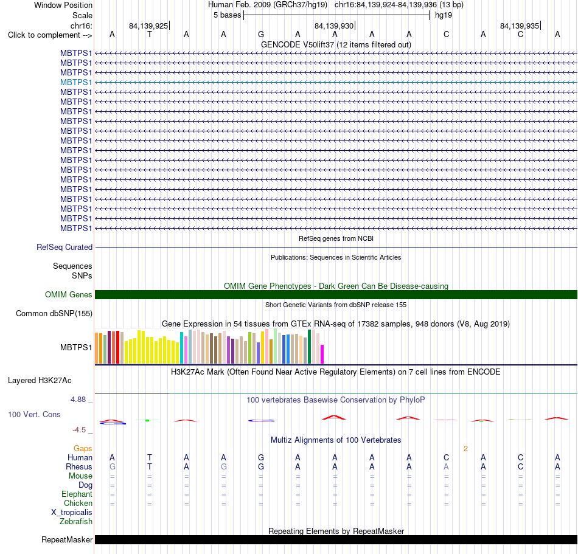Click the 'Rhesus' alignment row label
The image size is (578, 554).
click(79, 466)
